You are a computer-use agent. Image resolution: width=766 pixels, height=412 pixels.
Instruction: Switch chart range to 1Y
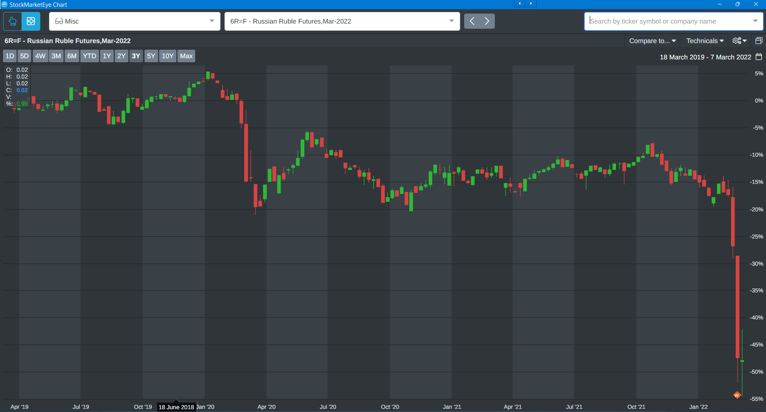click(x=106, y=56)
